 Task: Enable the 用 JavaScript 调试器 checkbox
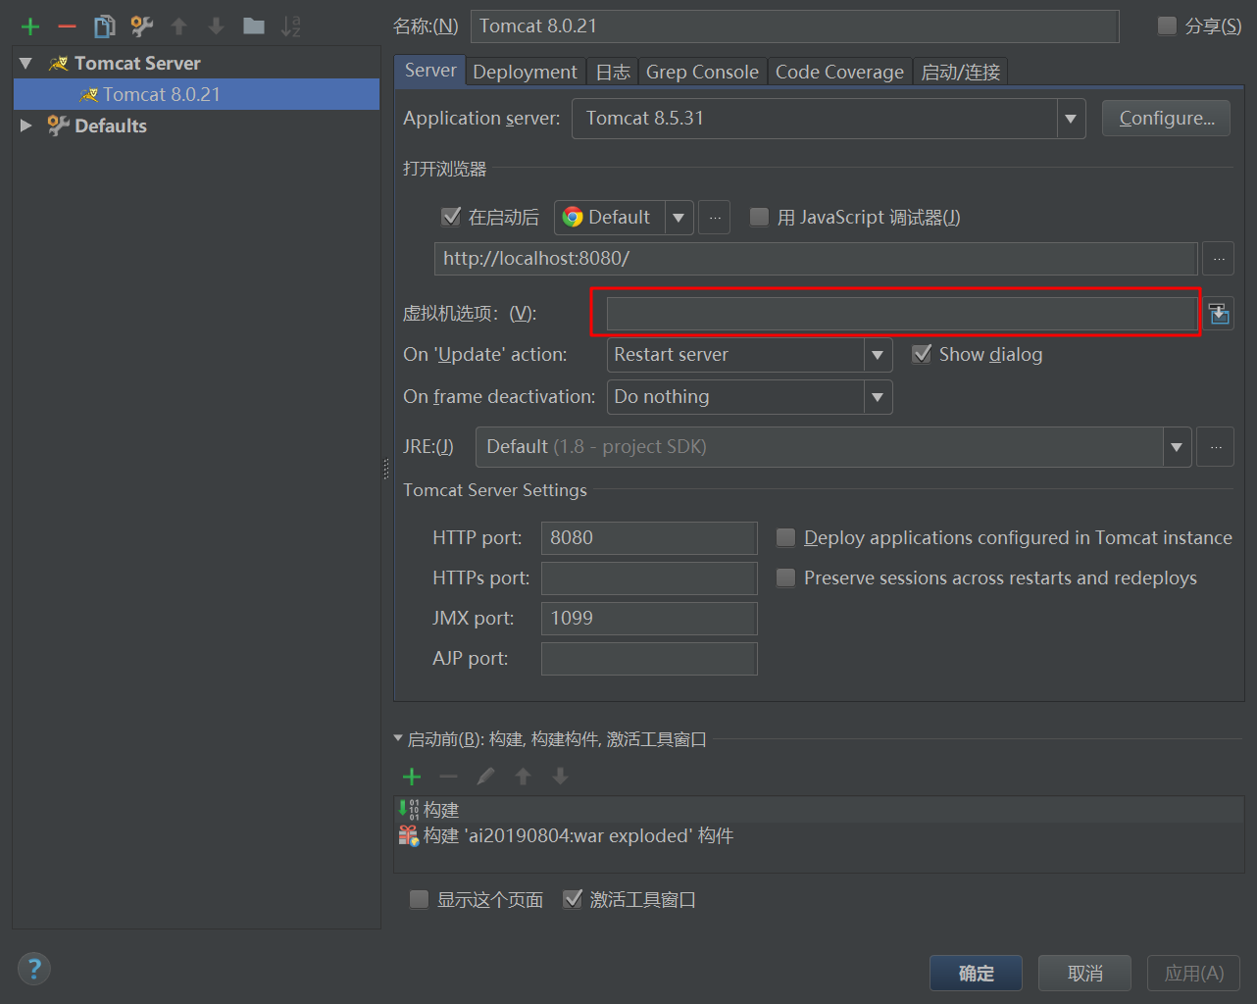coord(759,217)
